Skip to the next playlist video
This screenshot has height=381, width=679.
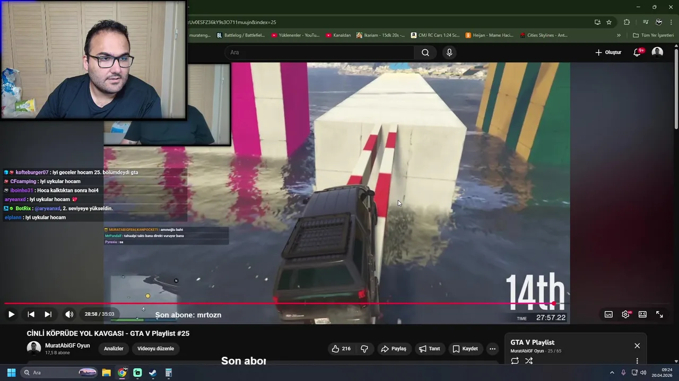click(48, 314)
